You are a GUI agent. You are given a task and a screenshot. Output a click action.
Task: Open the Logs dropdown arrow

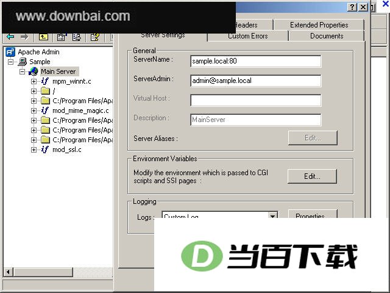point(273,215)
